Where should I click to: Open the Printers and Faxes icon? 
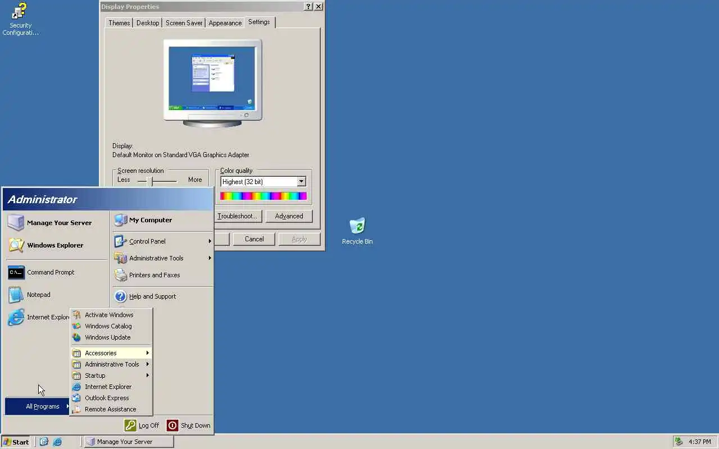120,275
